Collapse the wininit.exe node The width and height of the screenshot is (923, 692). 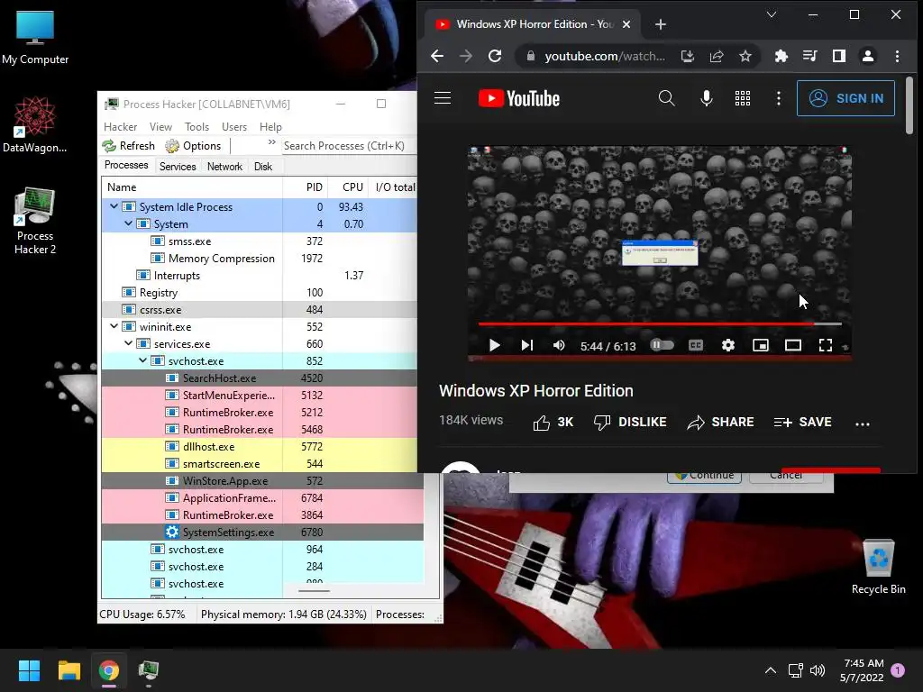pyautogui.click(x=114, y=326)
